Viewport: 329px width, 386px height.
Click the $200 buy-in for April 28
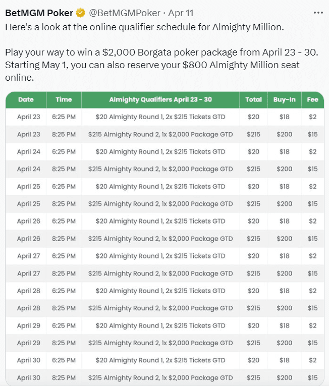pyautogui.click(x=285, y=308)
